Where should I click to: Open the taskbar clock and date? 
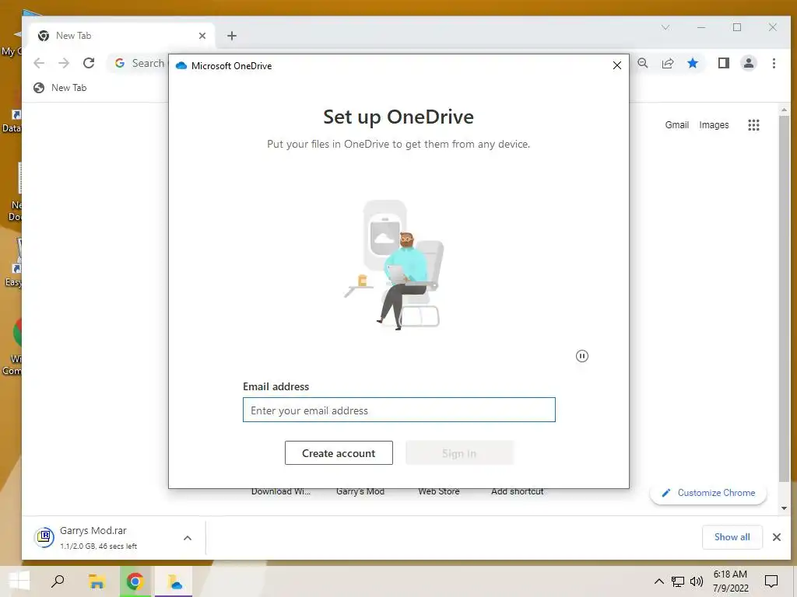[x=730, y=581]
